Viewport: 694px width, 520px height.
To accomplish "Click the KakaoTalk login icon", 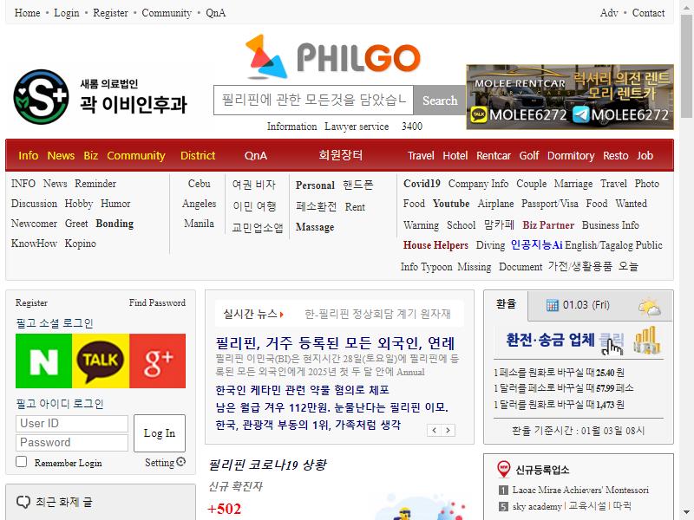I will pos(101,361).
